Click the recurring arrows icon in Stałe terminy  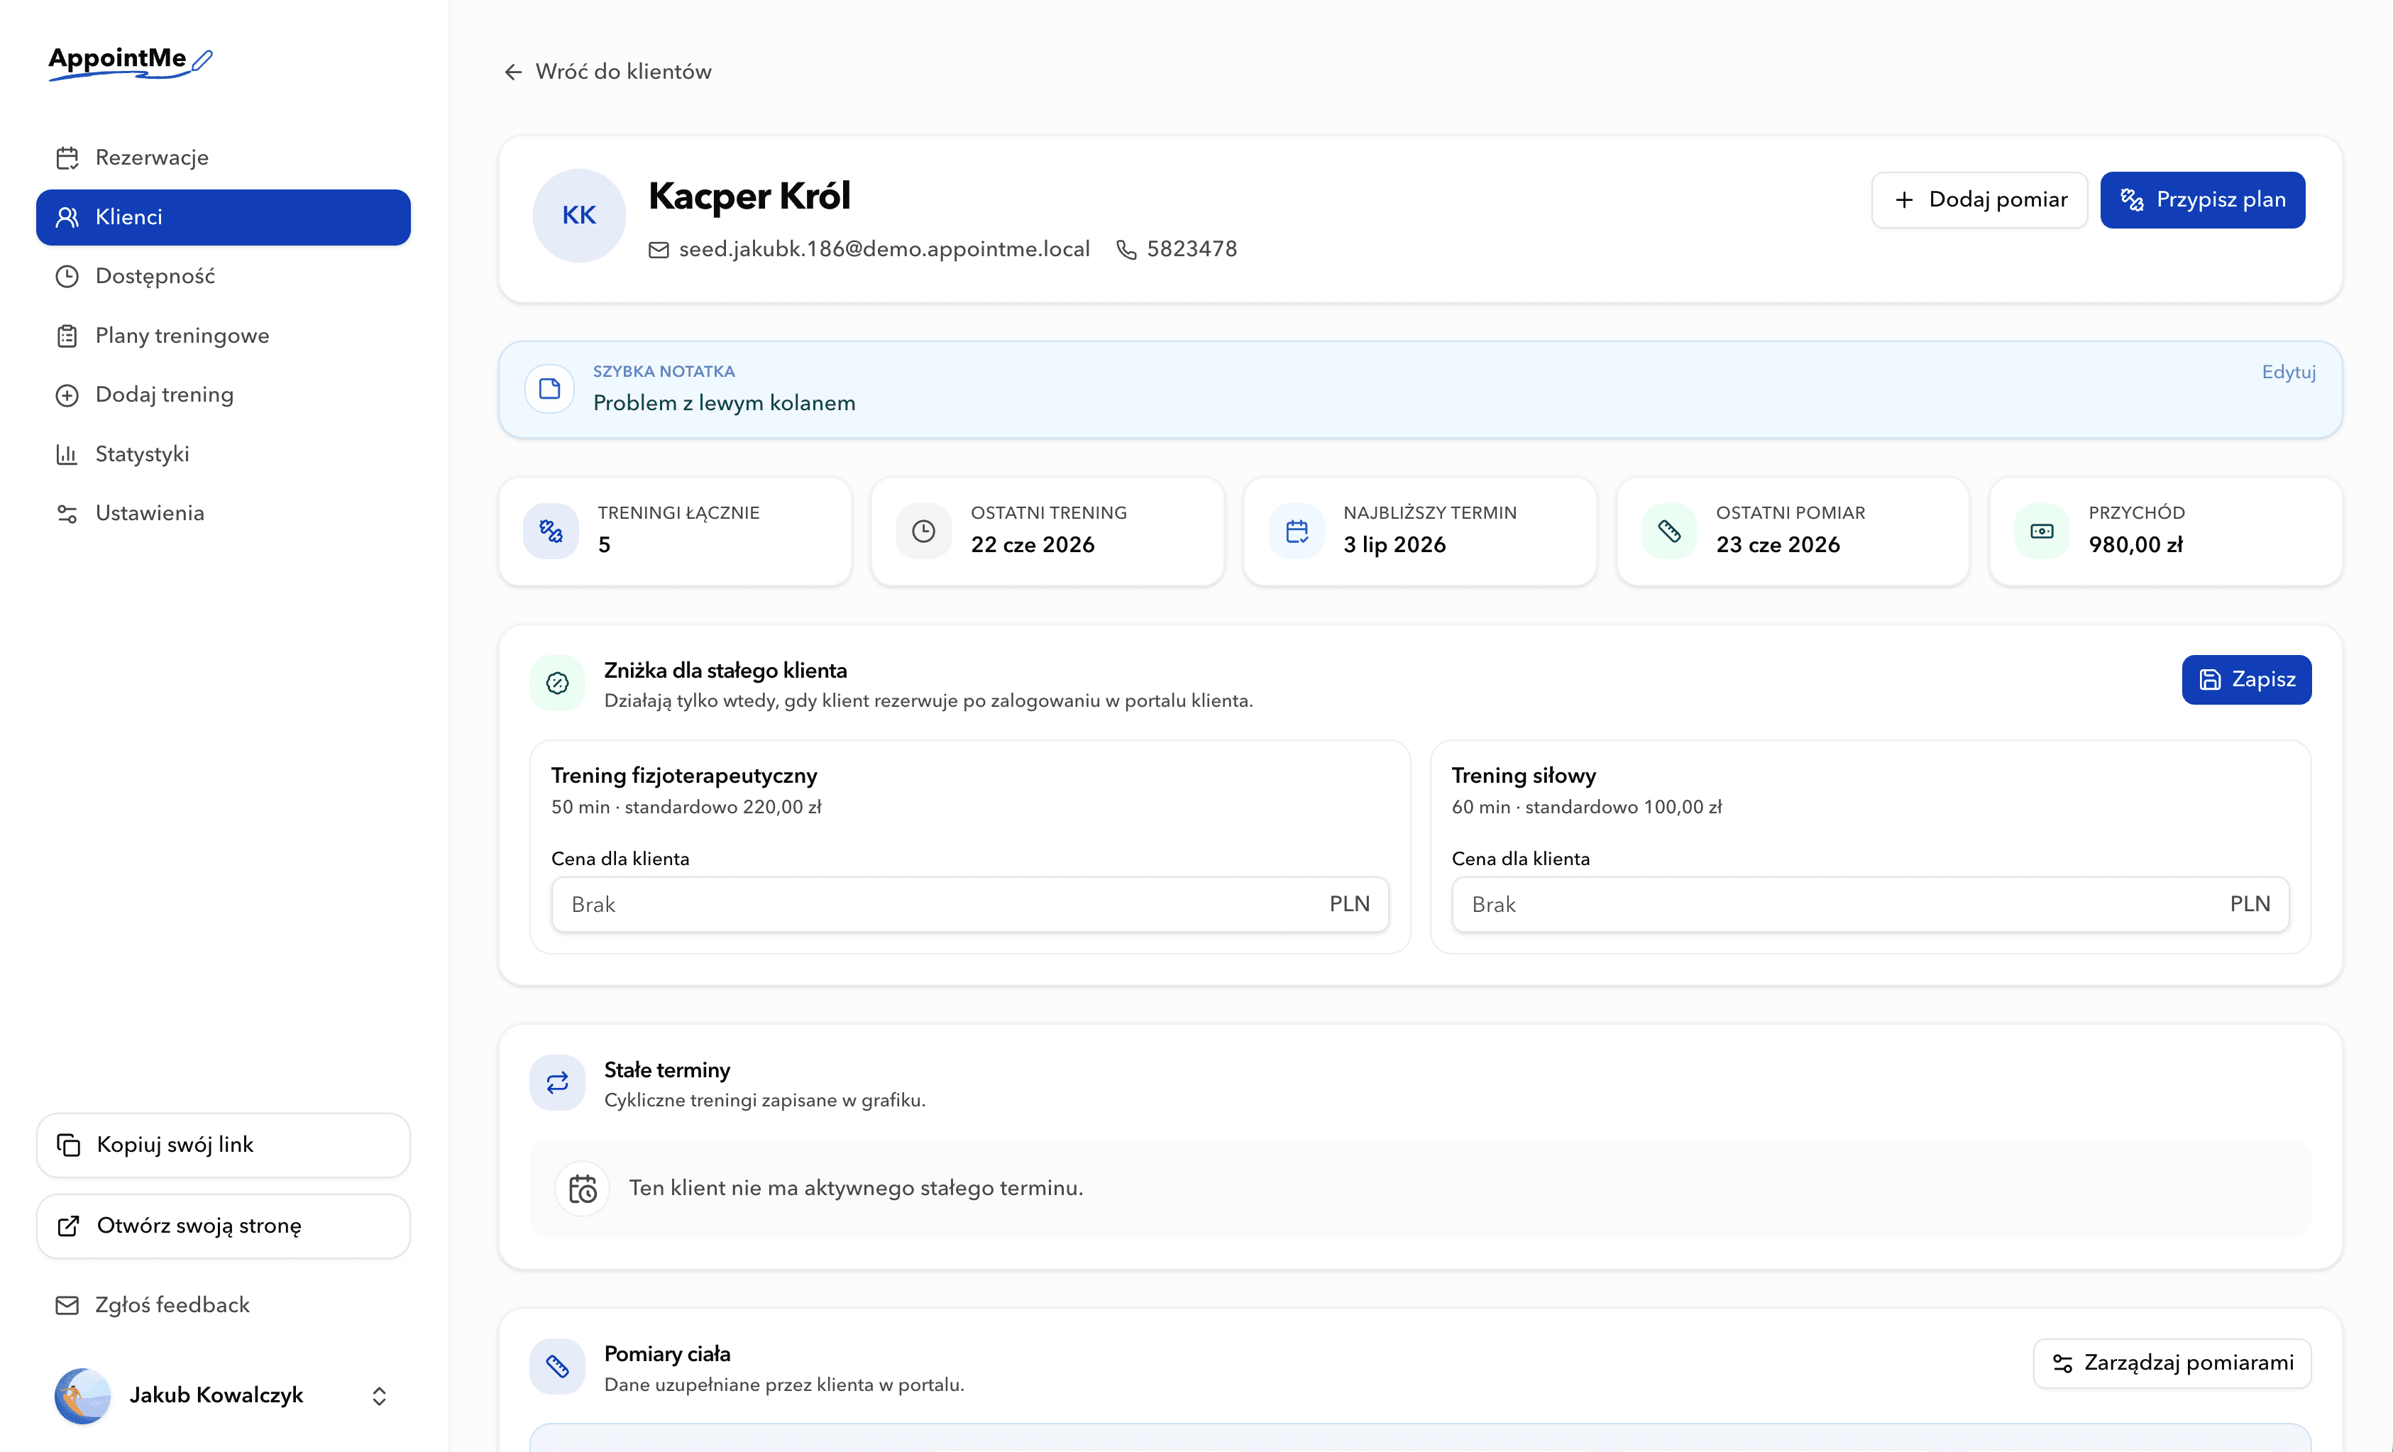(558, 1082)
